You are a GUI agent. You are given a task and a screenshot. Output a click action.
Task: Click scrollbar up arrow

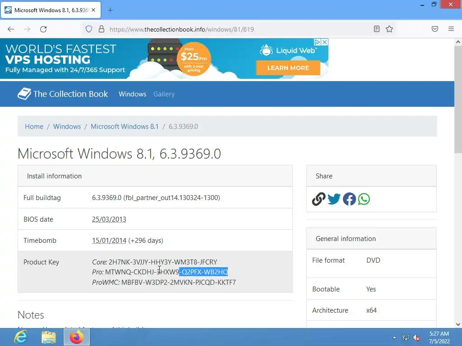(458, 42)
